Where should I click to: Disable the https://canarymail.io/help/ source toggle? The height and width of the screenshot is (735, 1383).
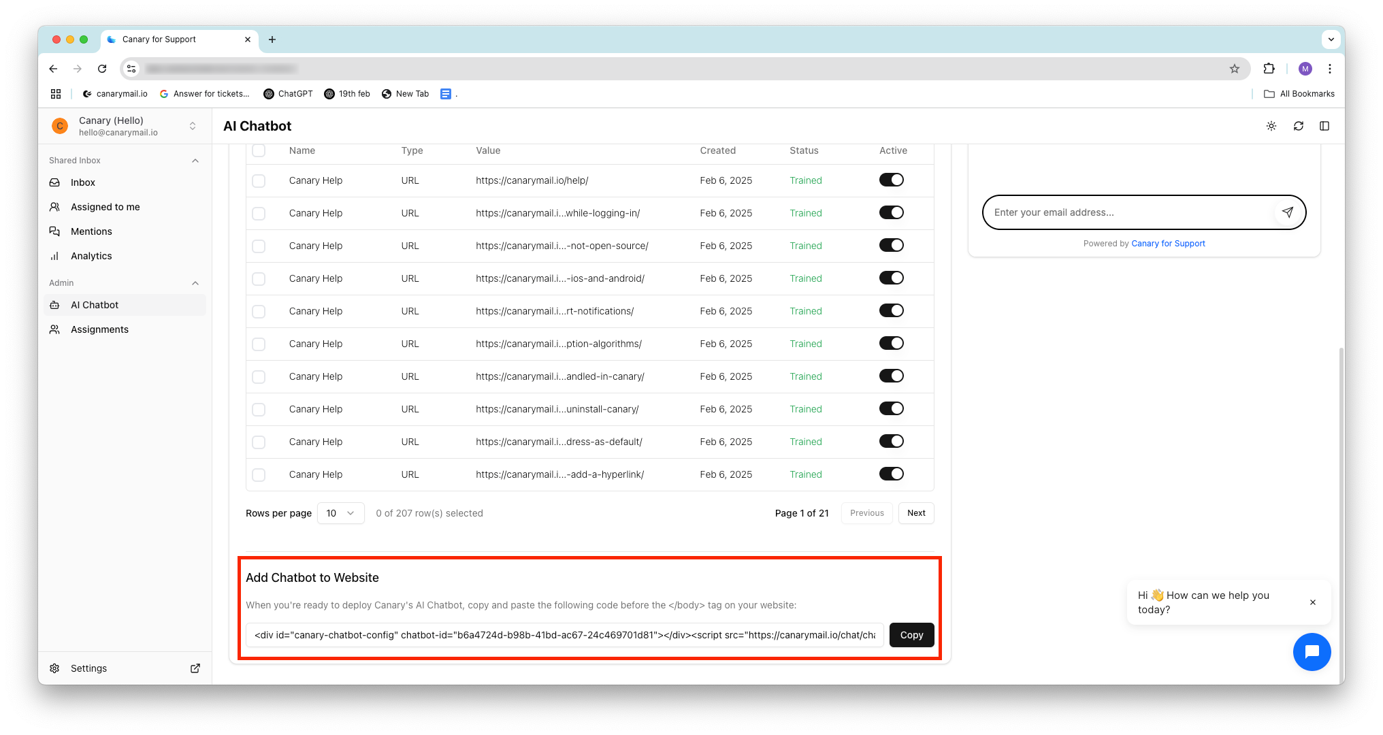coord(891,180)
